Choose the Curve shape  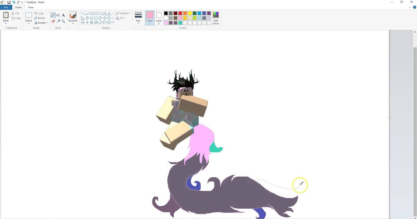click(x=87, y=14)
